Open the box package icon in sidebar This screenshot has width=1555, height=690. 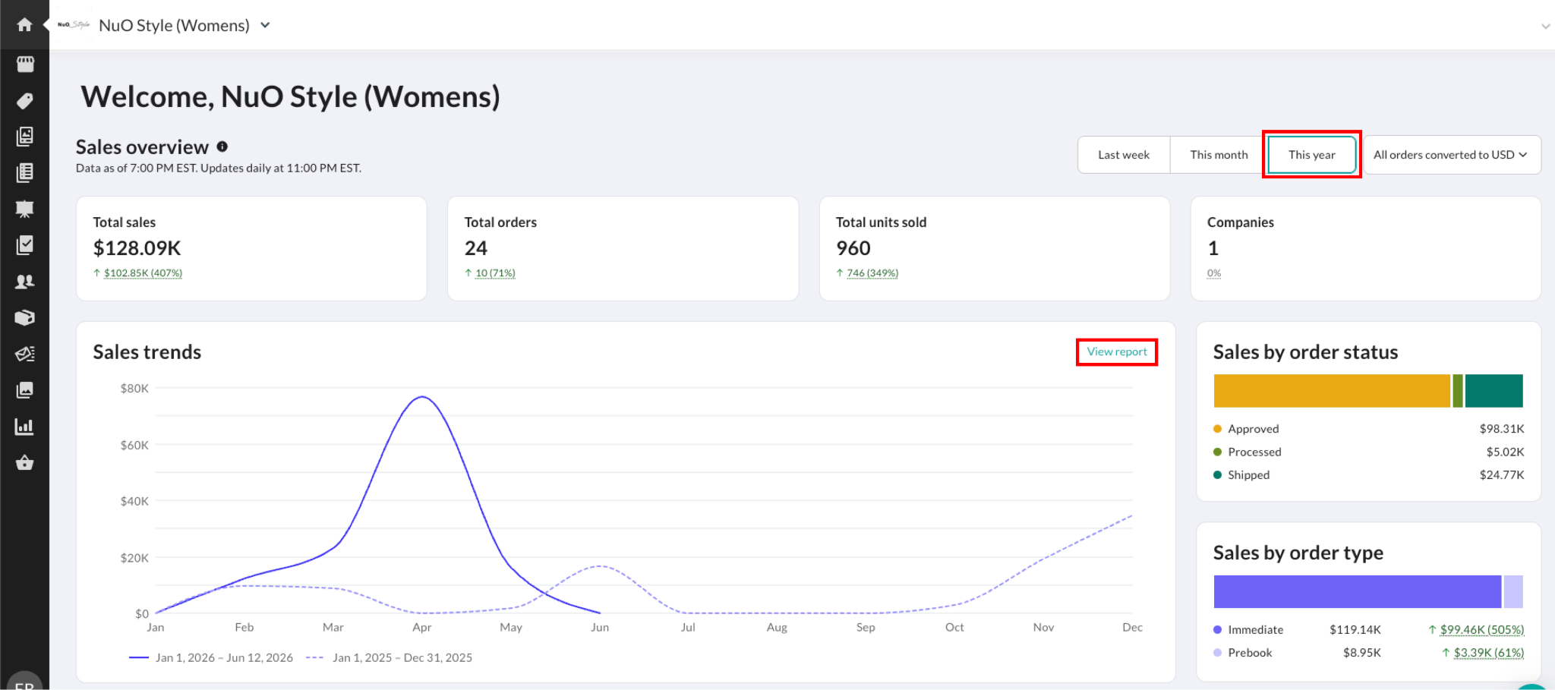pyautogui.click(x=25, y=317)
